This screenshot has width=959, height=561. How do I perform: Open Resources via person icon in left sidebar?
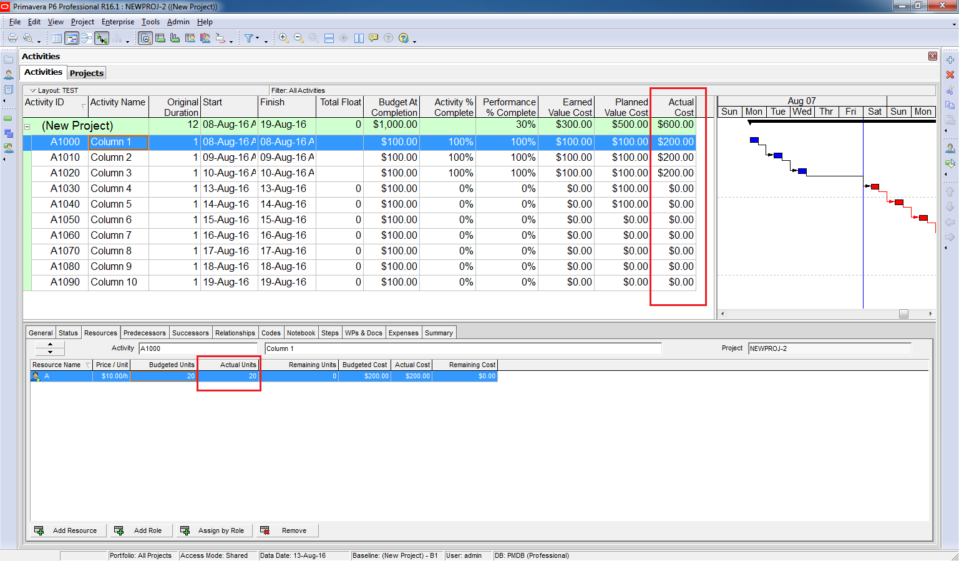[x=9, y=75]
